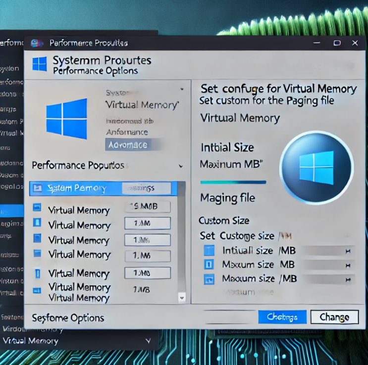Image resolution: width=368 pixels, height=365 pixels.
Task: Maximize the Performance window
Action: click(337, 43)
